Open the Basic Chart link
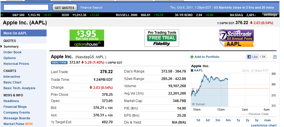284x127 pixels. tap(12, 82)
